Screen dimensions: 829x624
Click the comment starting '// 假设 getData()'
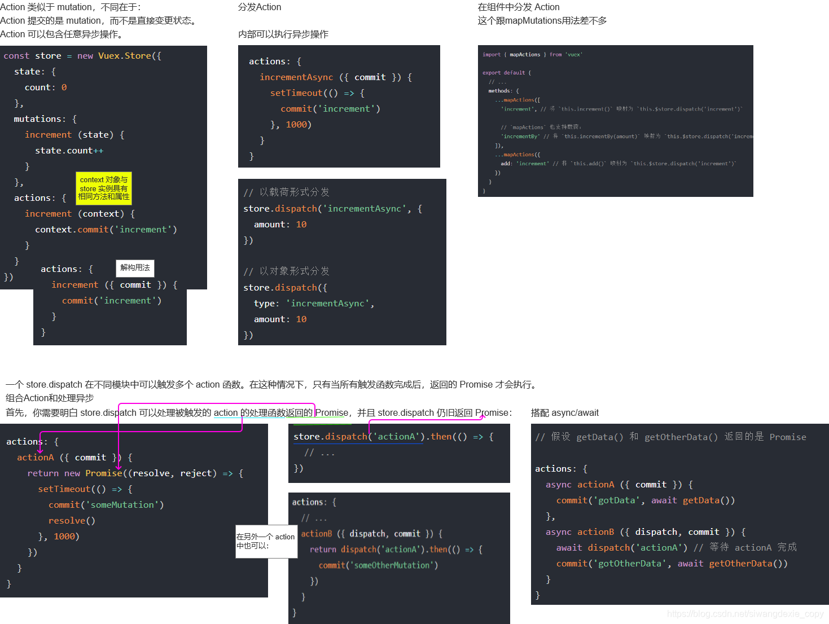[x=671, y=437]
